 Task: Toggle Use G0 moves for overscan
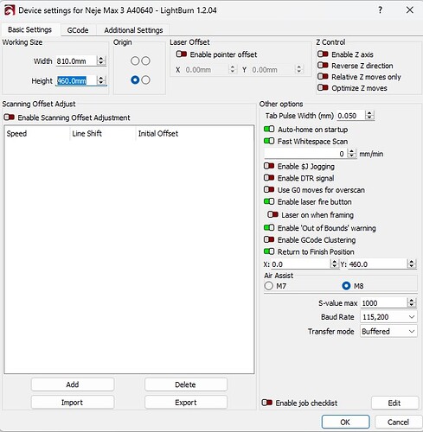tap(269, 189)
